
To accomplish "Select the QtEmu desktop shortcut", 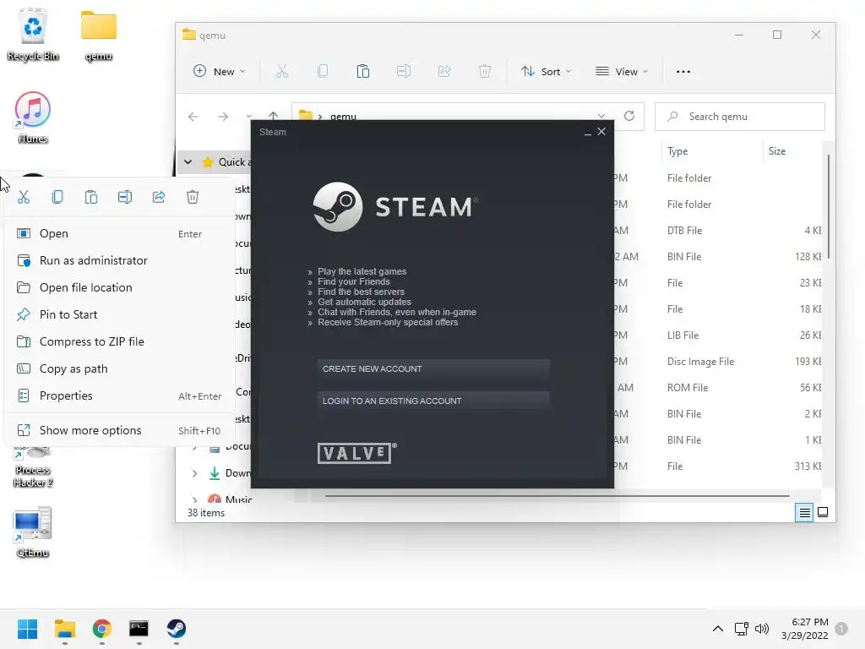I will [x=33, y=532].
